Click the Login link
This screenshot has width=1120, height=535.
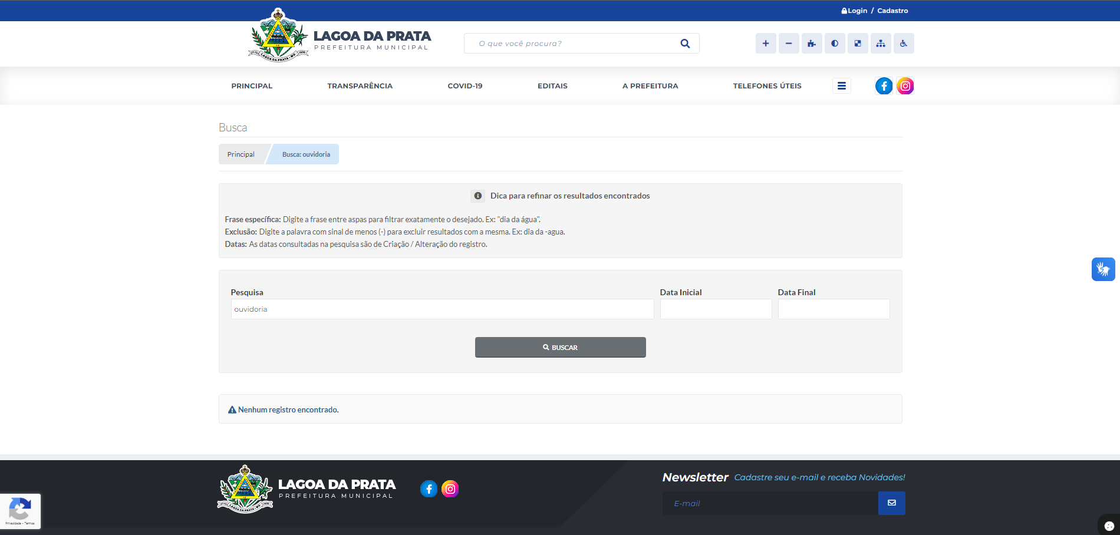point(854,11)
